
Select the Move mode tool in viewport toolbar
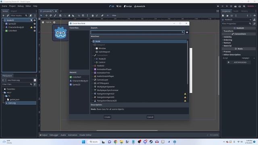click(46, 15)
